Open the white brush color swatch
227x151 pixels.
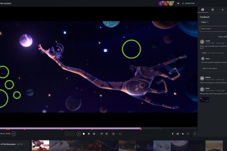(84, 134)
